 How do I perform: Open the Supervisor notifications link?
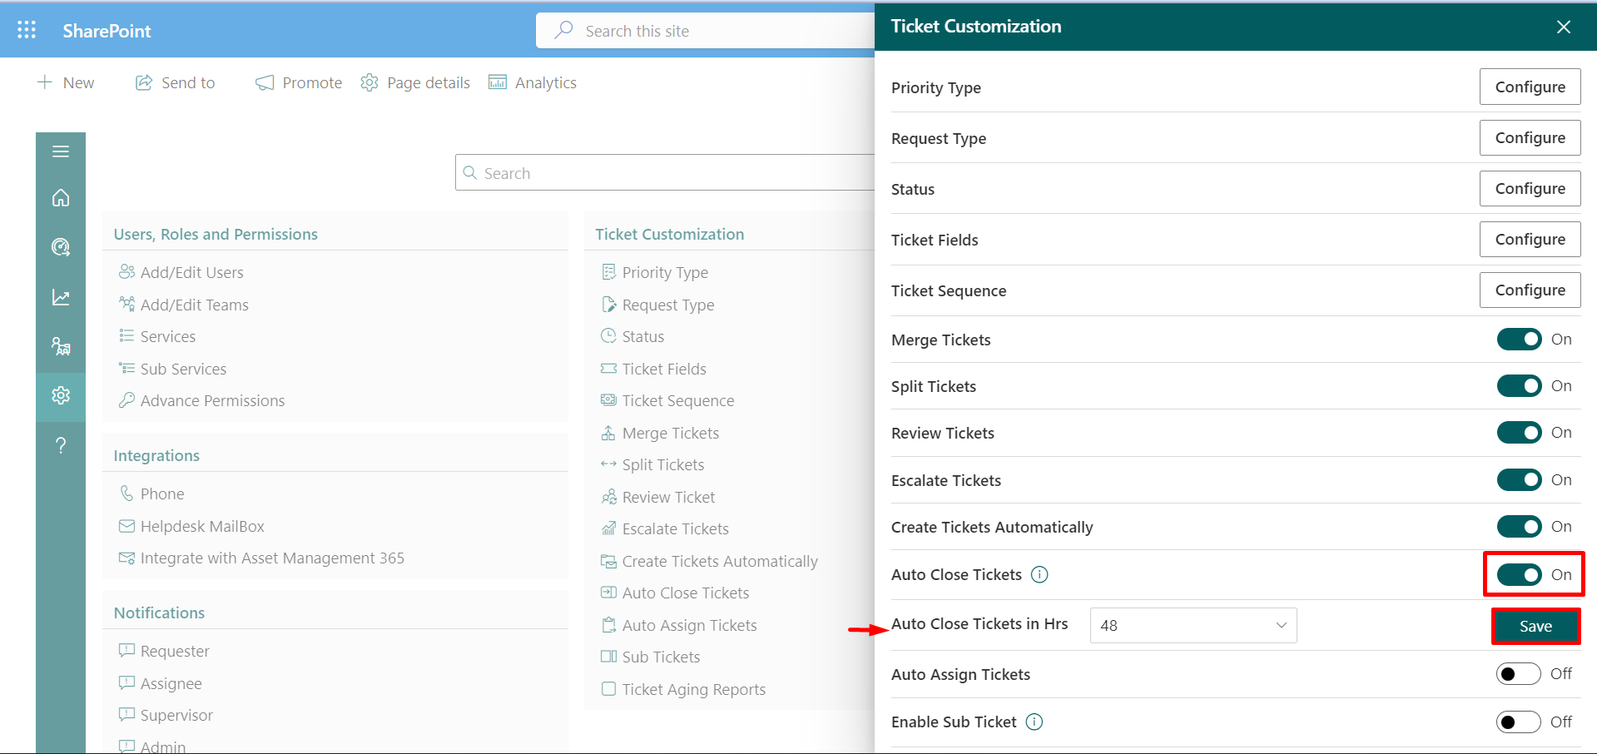[x=176, y=715]
